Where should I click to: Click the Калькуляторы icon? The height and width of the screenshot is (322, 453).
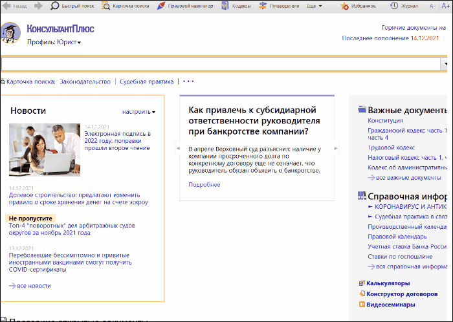[362, 283]
